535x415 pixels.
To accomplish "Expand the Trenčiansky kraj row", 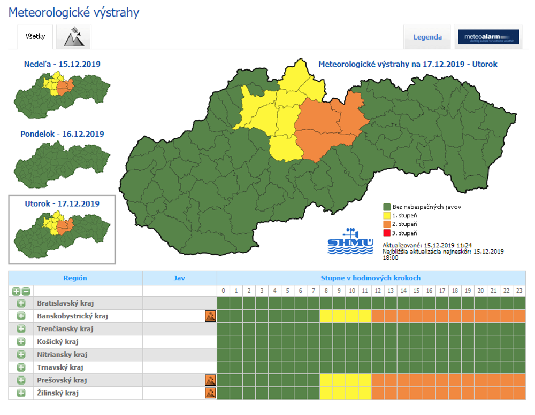I will 21,329.
